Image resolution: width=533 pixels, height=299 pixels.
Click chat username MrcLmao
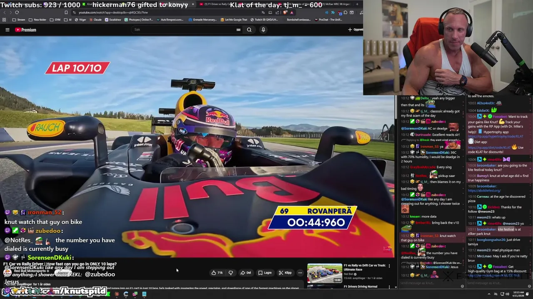point(484,256)
